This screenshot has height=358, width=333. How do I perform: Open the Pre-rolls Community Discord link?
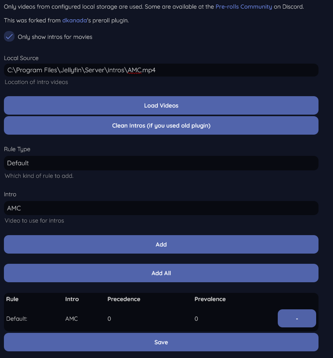coord(243,7)
